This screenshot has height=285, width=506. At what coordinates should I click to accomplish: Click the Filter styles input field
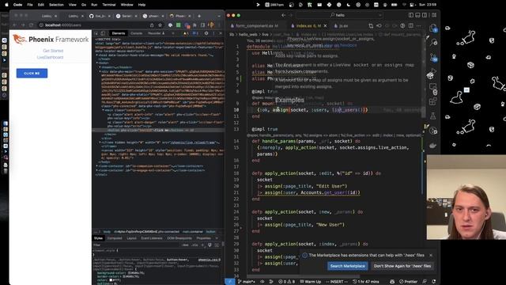point(135,245)
